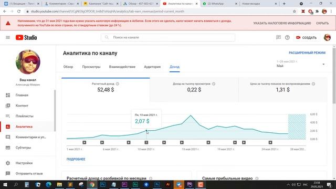Open a new browser tab with plus

click(284, 4)
